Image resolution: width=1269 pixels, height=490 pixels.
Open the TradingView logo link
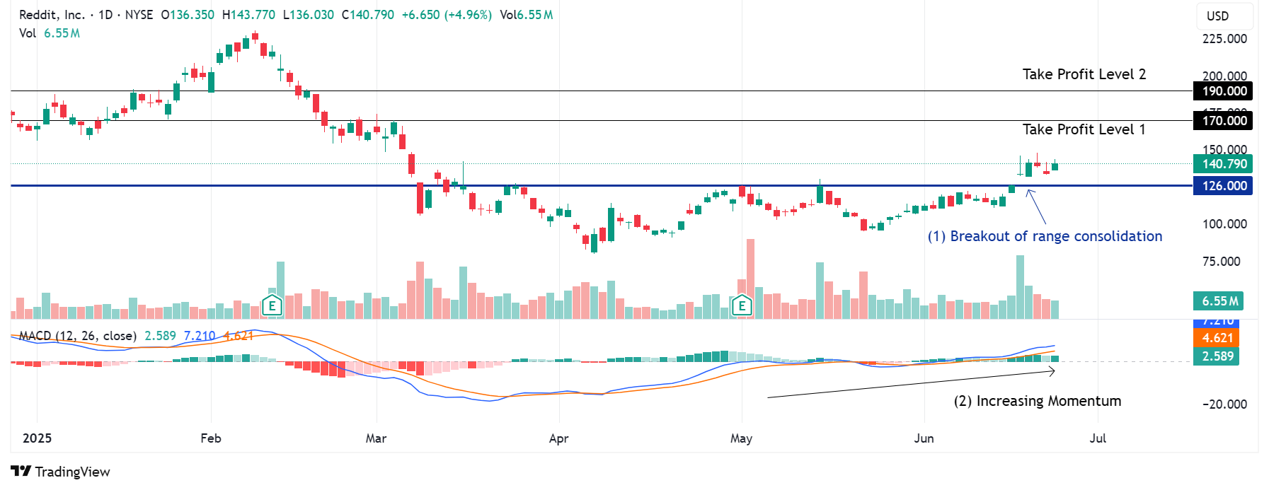point(60,472)
